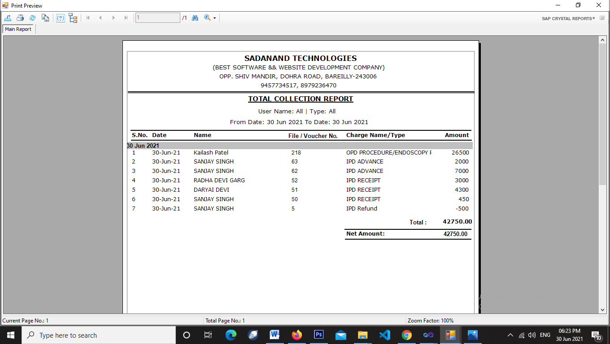Open Google Chrome from the taskbar
Viewport: 610px width, 344px height.
407,335
